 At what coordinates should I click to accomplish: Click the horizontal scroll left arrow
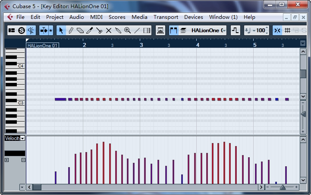(x=29, y=187)
